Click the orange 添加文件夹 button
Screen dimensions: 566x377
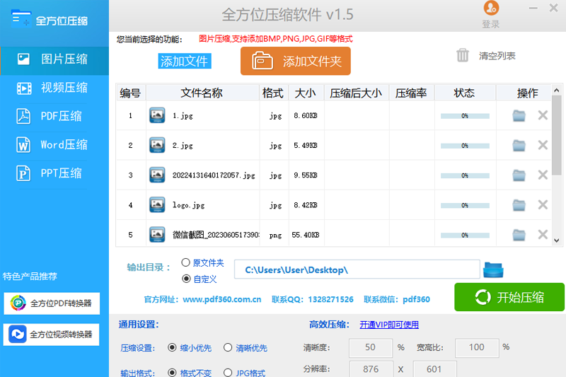coord(296,61)
